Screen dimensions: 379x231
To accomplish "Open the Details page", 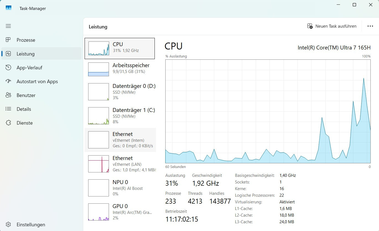I will tap(41, 109).
